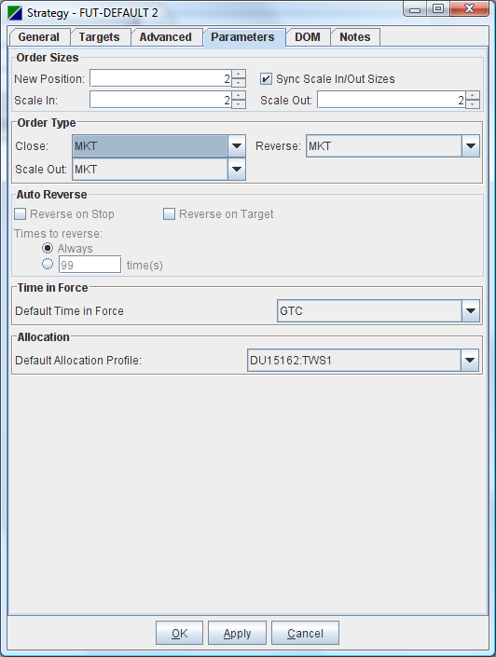
Task: Decrease Scale In size with down arrow
Action: coord(239,104)
